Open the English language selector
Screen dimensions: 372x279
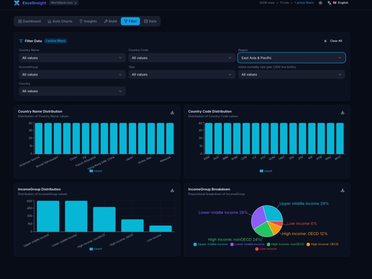340,3
